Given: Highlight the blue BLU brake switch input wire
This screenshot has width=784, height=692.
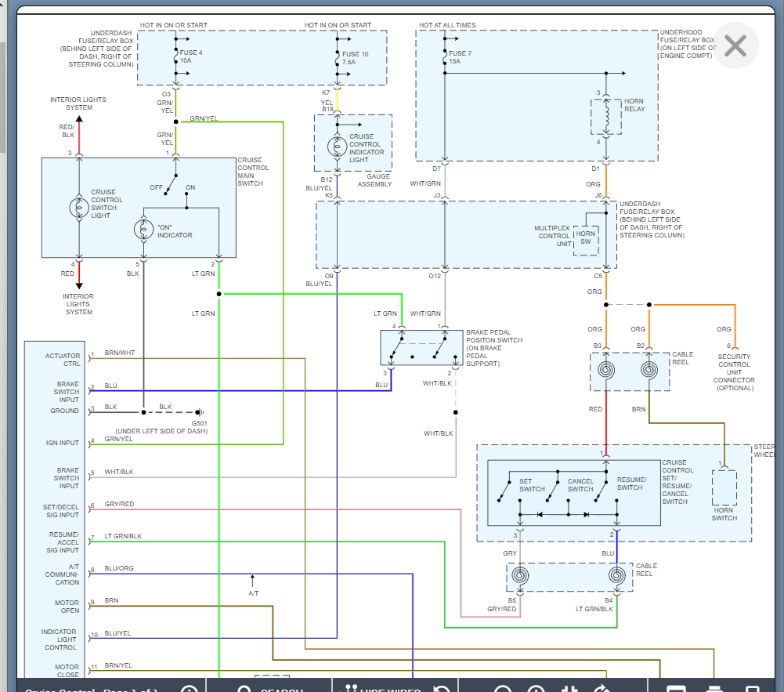Looking at the screenshot, I should click(235, 390).
